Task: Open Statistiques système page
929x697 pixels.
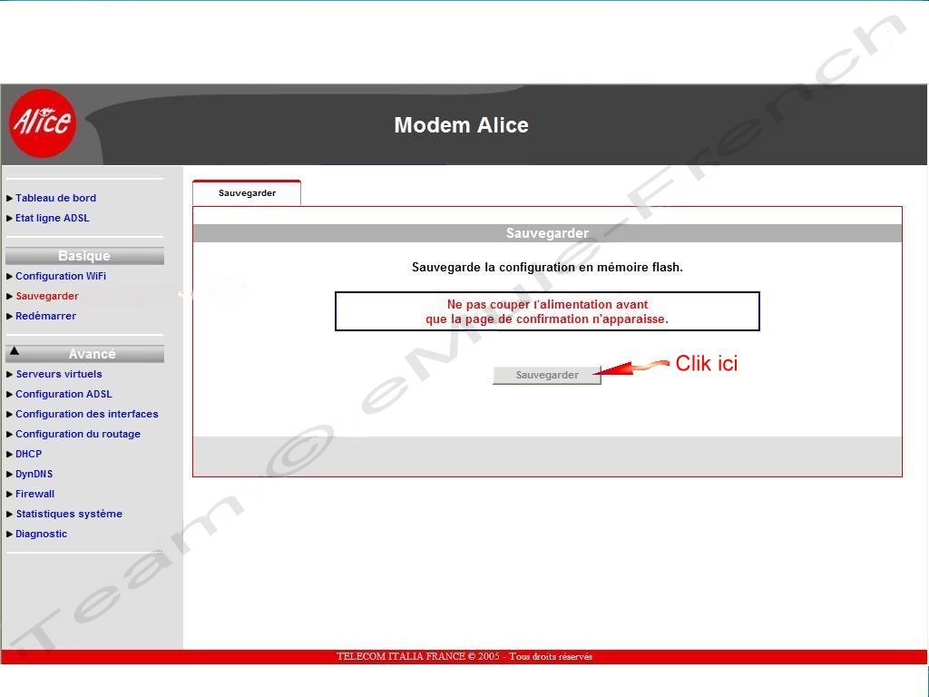Action: coord(69,515)
